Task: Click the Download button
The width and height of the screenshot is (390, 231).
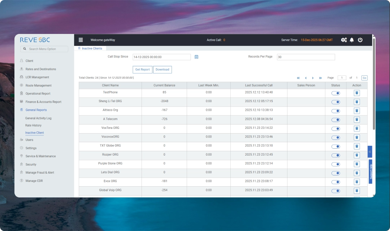Action: coord(162,70)
